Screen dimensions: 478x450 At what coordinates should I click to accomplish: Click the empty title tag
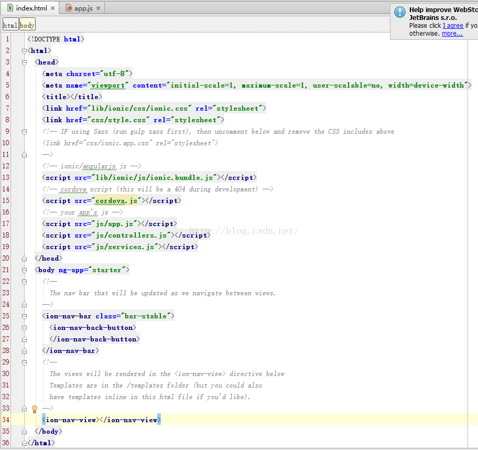tap(72, 97)
